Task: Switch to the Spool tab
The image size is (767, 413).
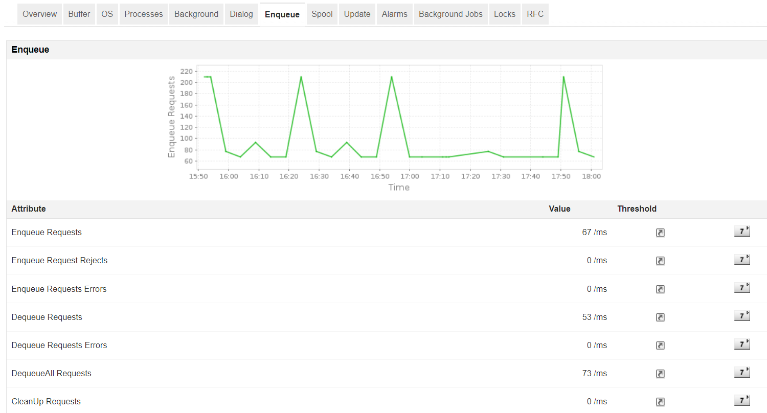Action: (322, 14)
